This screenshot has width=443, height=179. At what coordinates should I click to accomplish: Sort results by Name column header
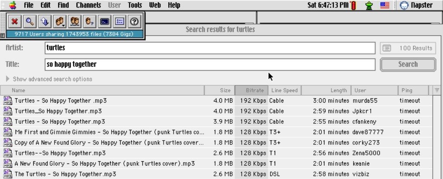(102, 91)
